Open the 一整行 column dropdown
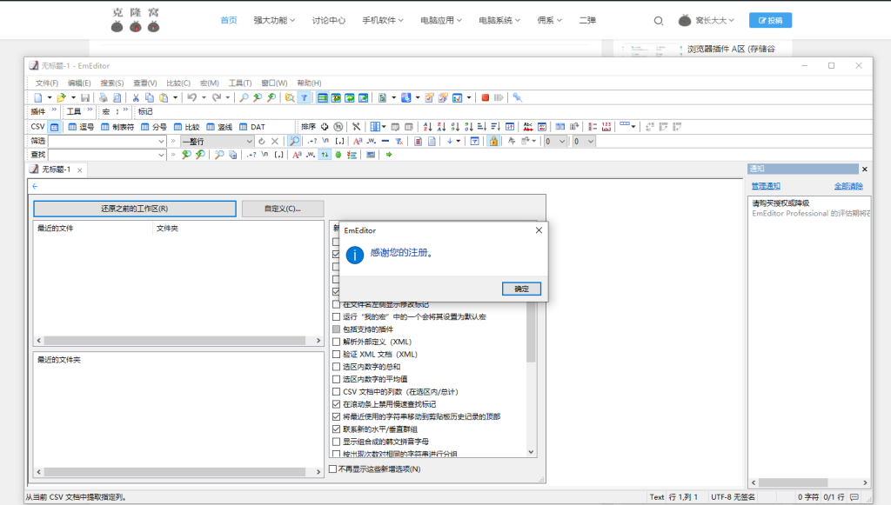Image resolution: width=891 pixels, height=505 pixels. click(x=249, y=141)
